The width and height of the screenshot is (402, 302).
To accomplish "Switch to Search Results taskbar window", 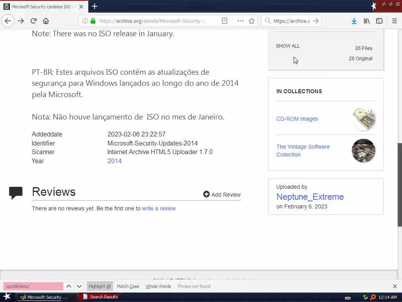I will pos(101,297).
